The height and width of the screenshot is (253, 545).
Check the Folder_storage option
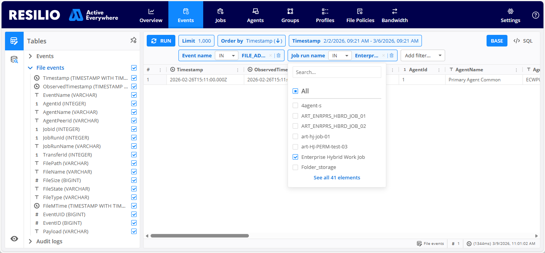[295, 167]
